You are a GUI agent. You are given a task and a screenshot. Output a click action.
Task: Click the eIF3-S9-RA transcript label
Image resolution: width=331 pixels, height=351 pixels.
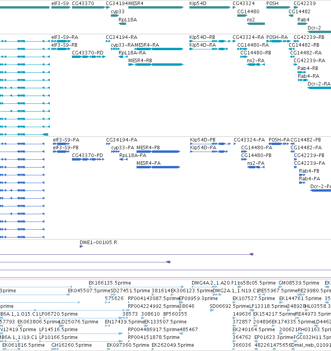65,37
